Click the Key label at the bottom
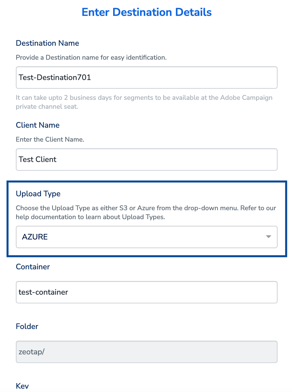 click(23, 386)
